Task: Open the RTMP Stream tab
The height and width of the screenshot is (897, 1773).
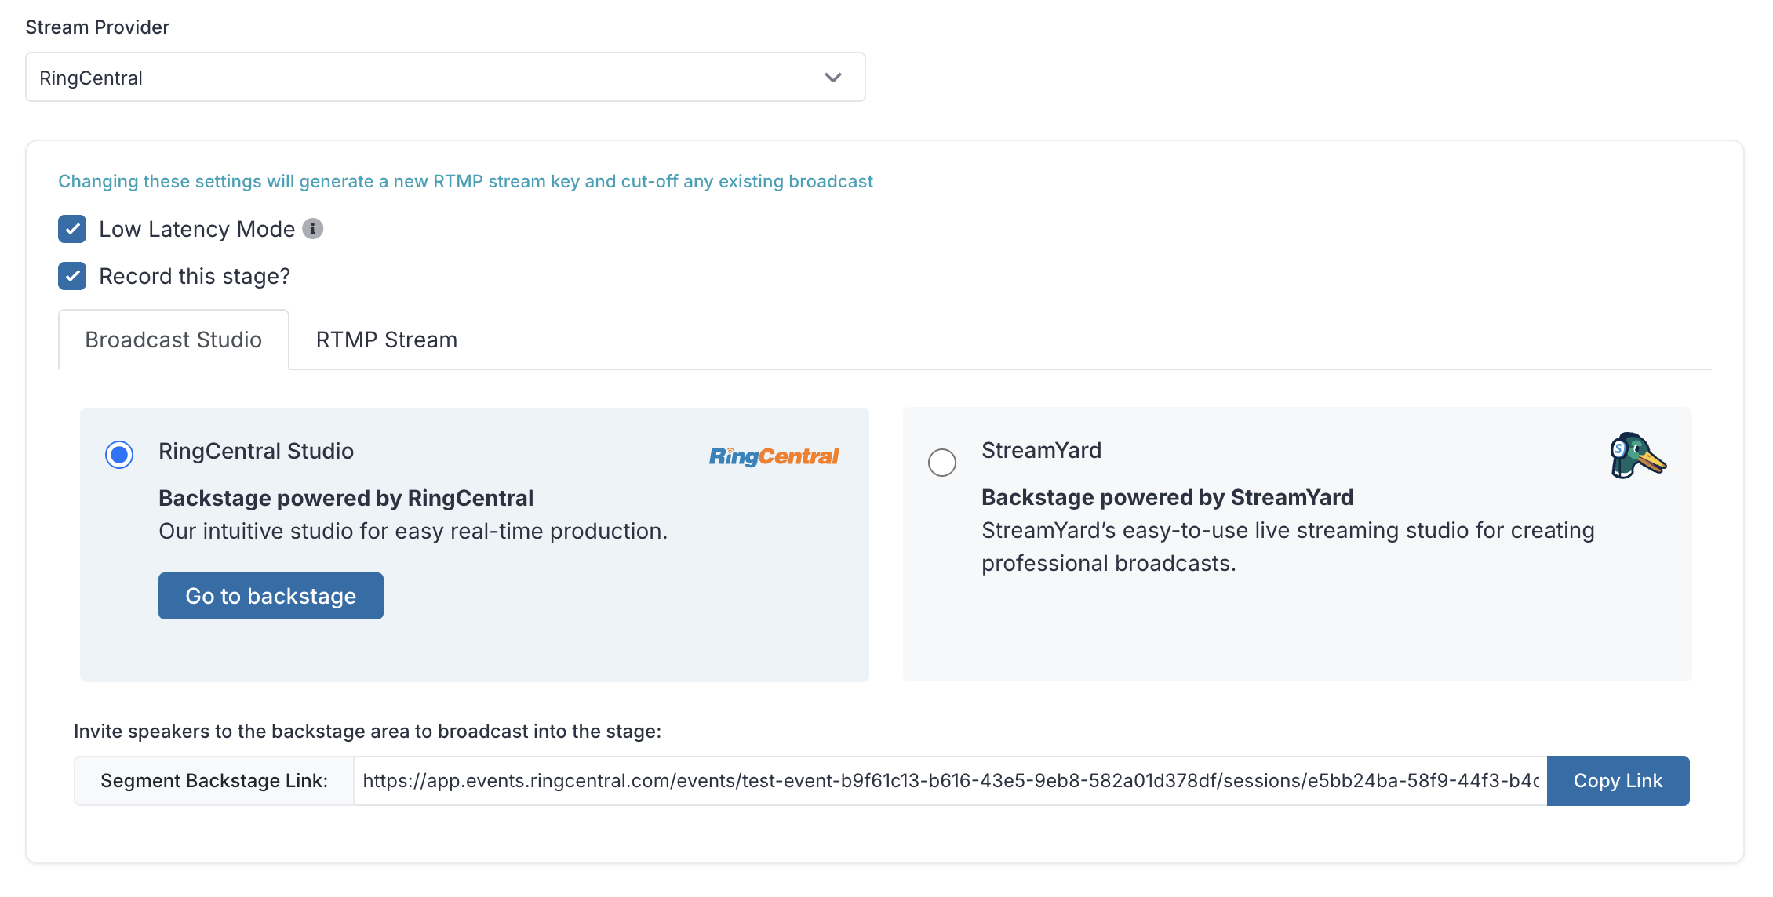Action: [387, 340]
